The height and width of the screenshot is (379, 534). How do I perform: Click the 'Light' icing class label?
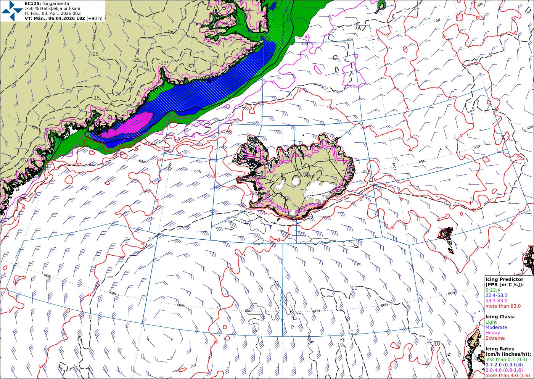point(491,322)
